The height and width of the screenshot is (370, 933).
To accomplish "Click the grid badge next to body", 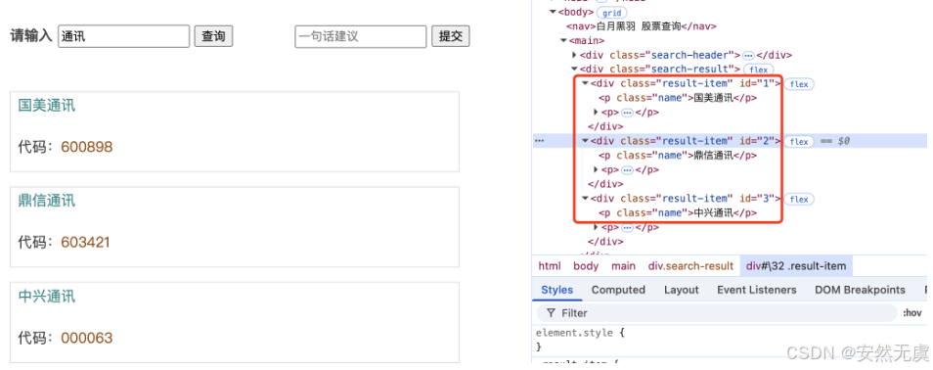I will (611, 13).
